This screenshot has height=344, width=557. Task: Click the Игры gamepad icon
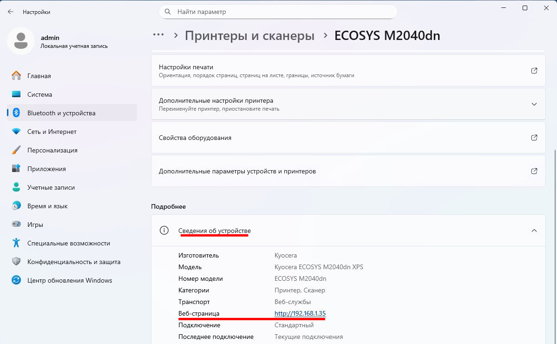(16, 224)
